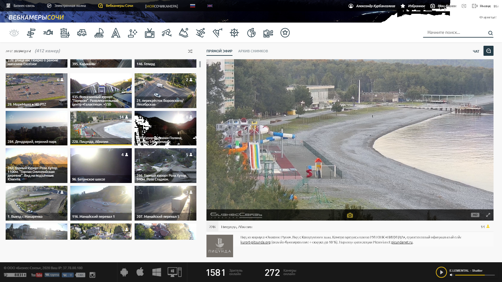Screen dimensions: 502x282
Task: Click the camera list scrollbar
Action: (200, 64)
